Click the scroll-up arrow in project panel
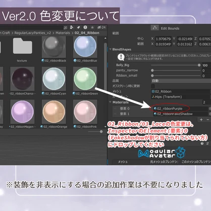This screenshot has width=211, height=211. (105, 38)
